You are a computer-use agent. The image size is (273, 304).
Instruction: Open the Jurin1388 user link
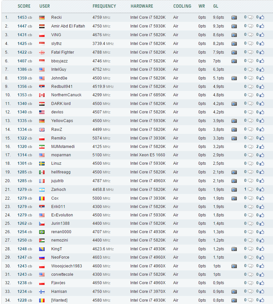(x=60, y=223)
